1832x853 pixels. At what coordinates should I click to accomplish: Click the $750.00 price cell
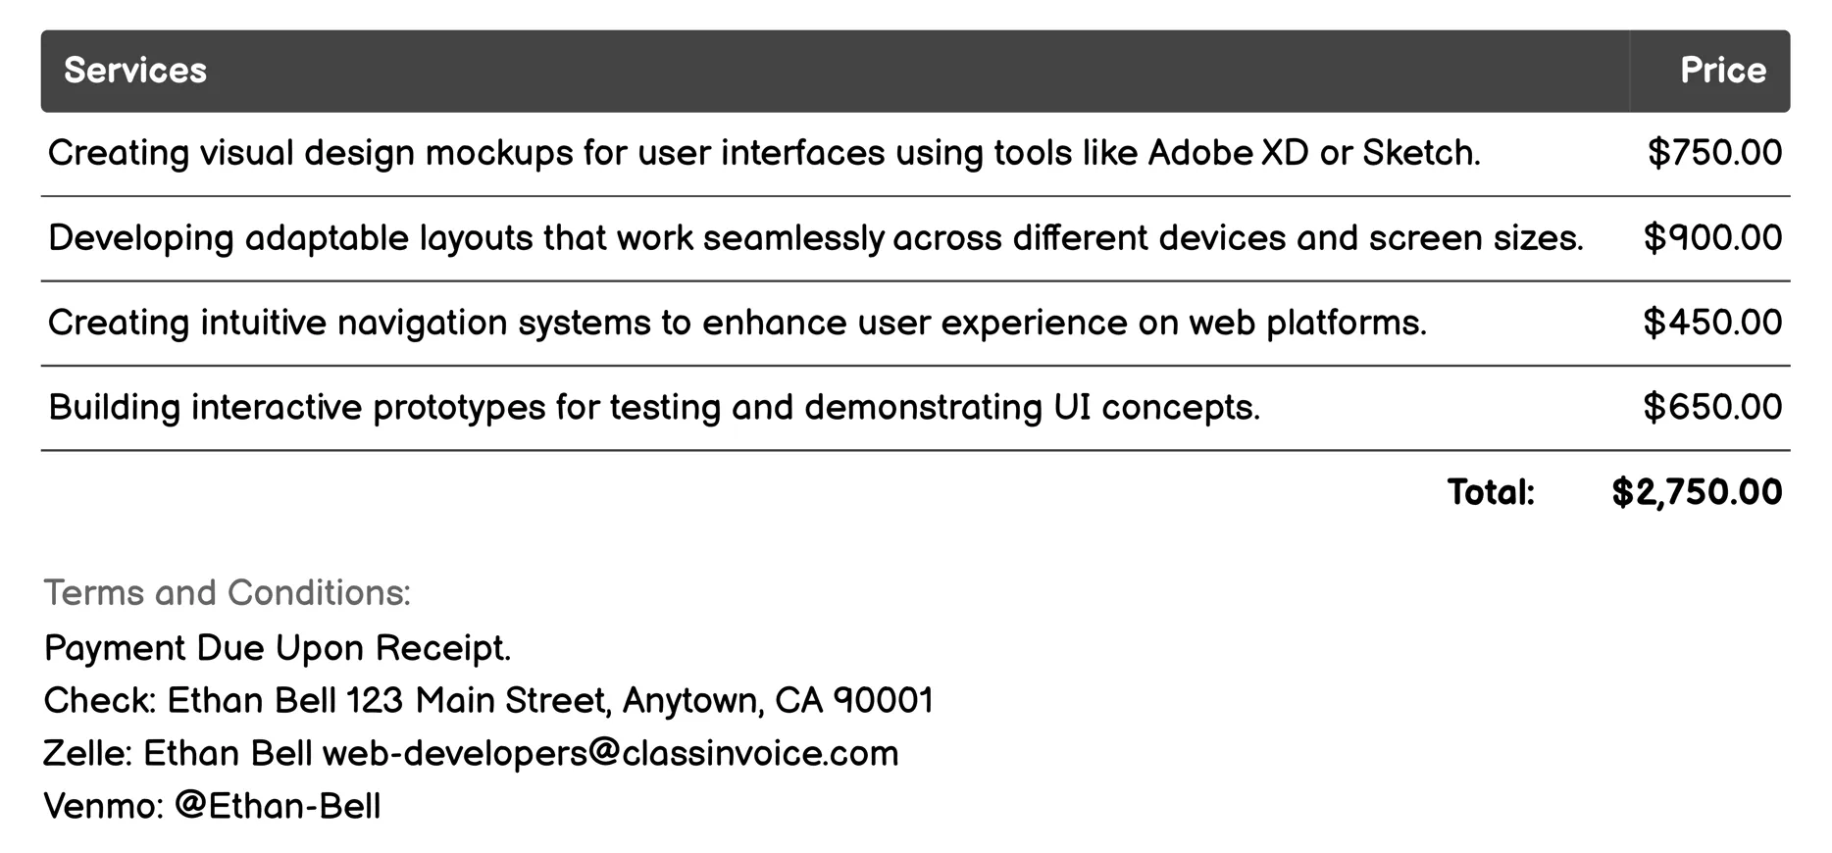[x=1714, y=153]
